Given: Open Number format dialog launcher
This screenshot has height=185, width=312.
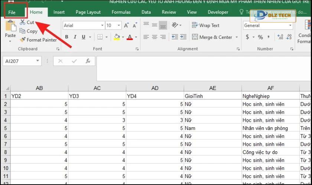Looking at the screenshot, I should [292, 49].
